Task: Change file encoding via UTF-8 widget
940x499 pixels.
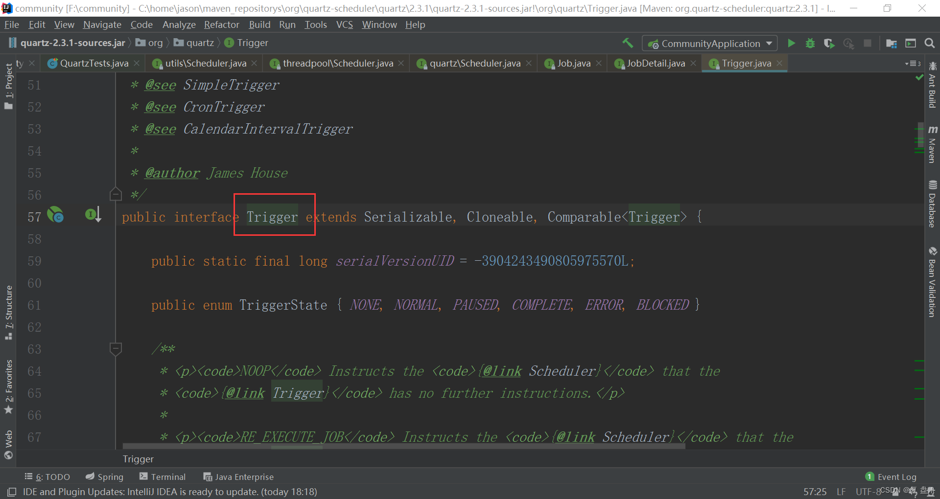Action: point(868,492)
